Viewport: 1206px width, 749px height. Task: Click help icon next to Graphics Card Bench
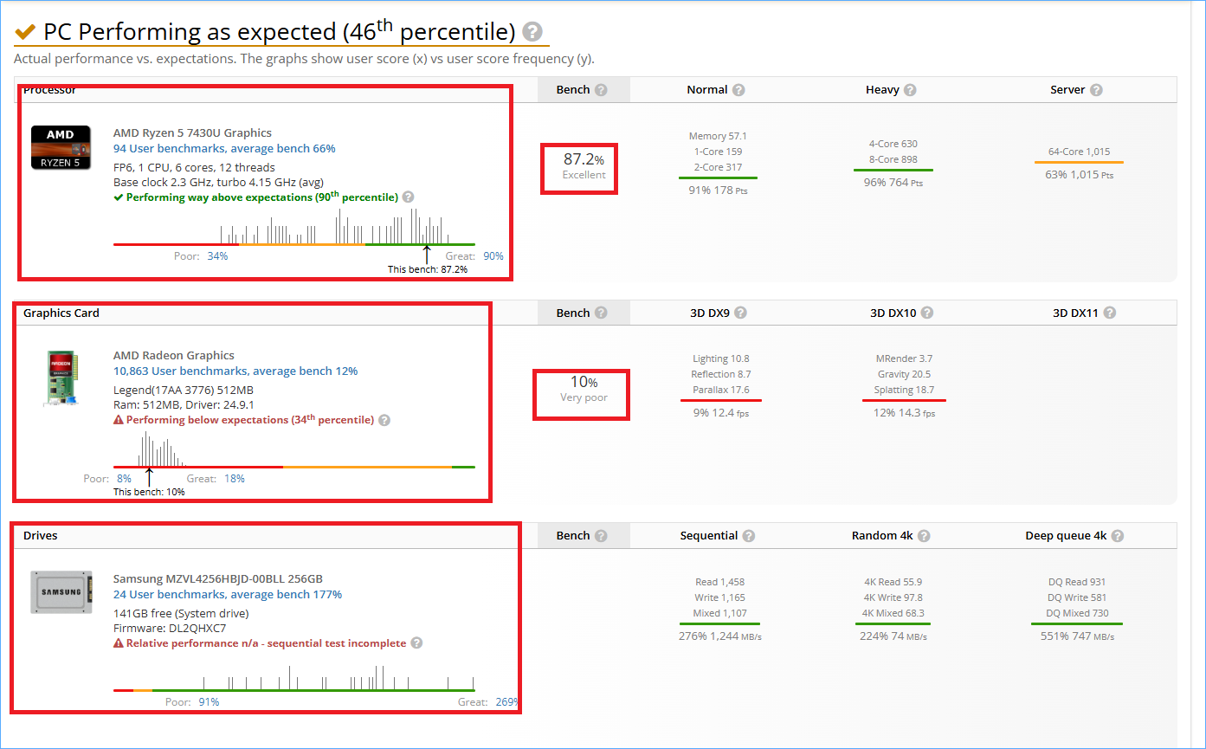[x=601, y=313]
